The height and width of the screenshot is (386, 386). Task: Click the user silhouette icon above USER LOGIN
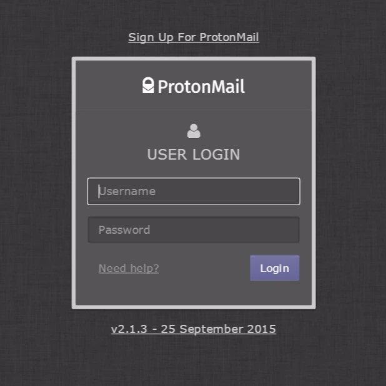pyautogui.click(x=194, y=131)
